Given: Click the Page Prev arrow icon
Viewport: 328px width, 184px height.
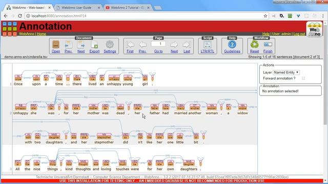Looking at the screenshot, I should 142,44.
